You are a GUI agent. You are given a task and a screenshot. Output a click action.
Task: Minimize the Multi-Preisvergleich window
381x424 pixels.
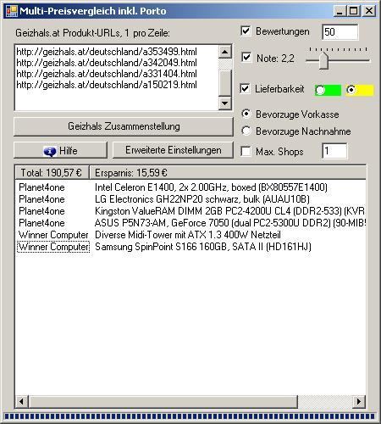coord(340,11)
